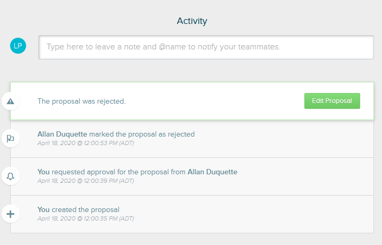Click the LP user avatar
The height and width of the screenshot is (245, 382).
18,46
